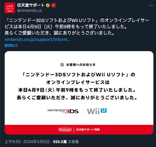Click the お客様へのお知らせ heading in image
The width and height of the screenshot is (156, 147).
81,65
